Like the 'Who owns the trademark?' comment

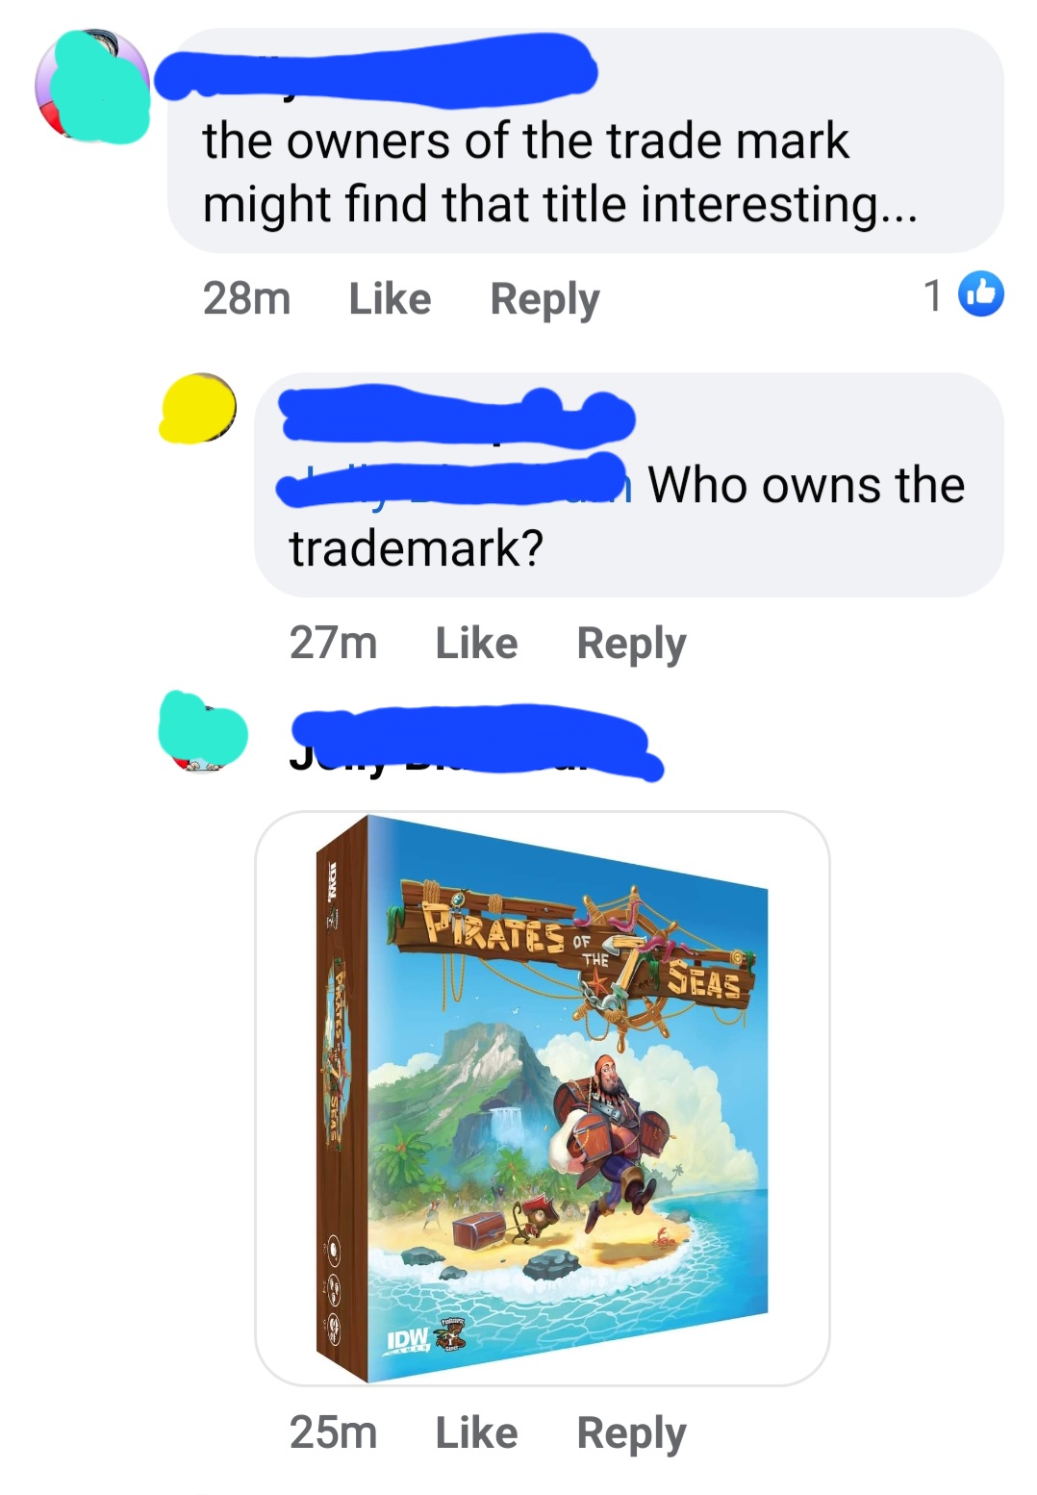click(476, 642)
